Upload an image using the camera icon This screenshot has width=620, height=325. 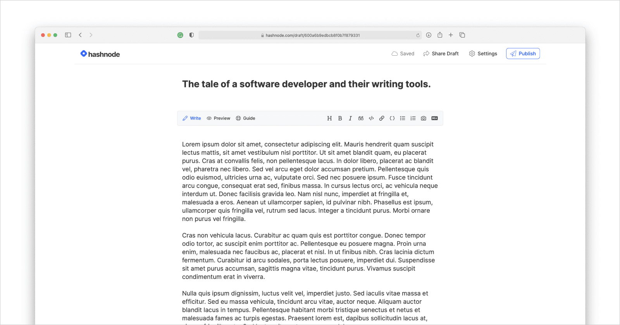tap(424, 118)
